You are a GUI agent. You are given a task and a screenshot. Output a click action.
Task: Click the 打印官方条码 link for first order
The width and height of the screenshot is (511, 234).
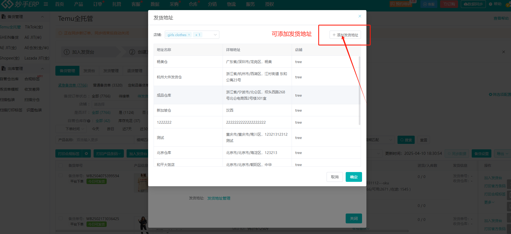pyautogui.click(x=495, y=186)
